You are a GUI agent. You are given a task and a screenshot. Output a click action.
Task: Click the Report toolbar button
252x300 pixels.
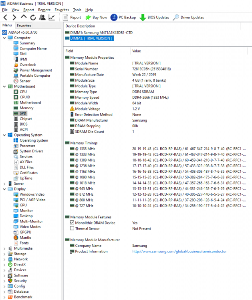(72, 18)
